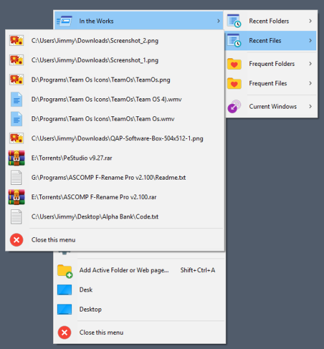The height and width of the screenshot is (349, 324).
Task: Click WinRAR icon beside PeStudio v9.27.rar
Action: pyautogui.click(x=16, y=158)
